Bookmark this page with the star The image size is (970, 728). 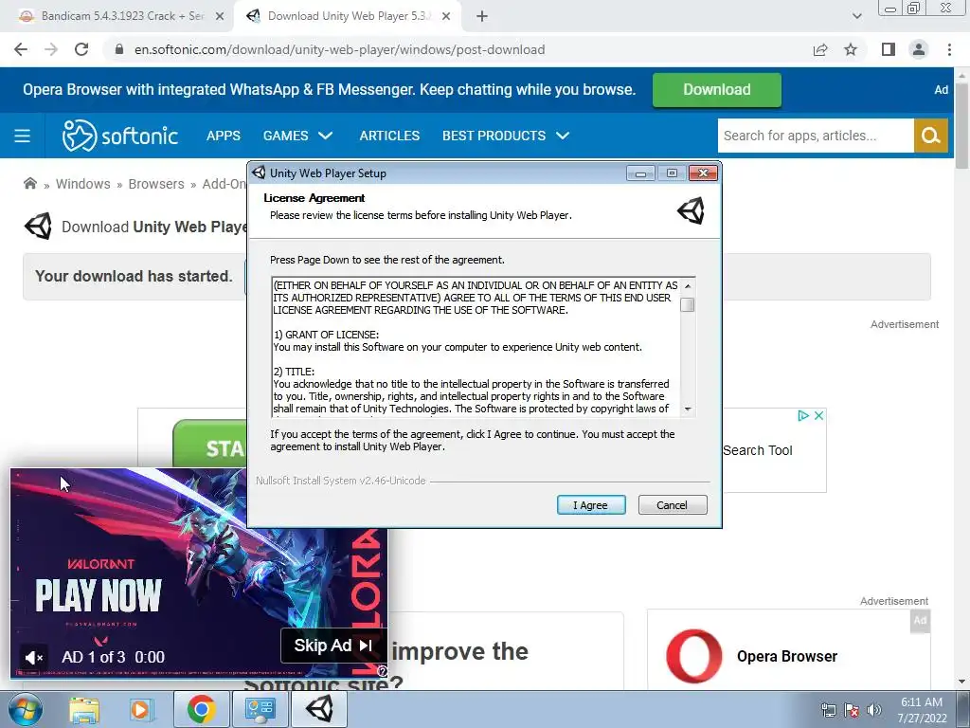point(851,49)
